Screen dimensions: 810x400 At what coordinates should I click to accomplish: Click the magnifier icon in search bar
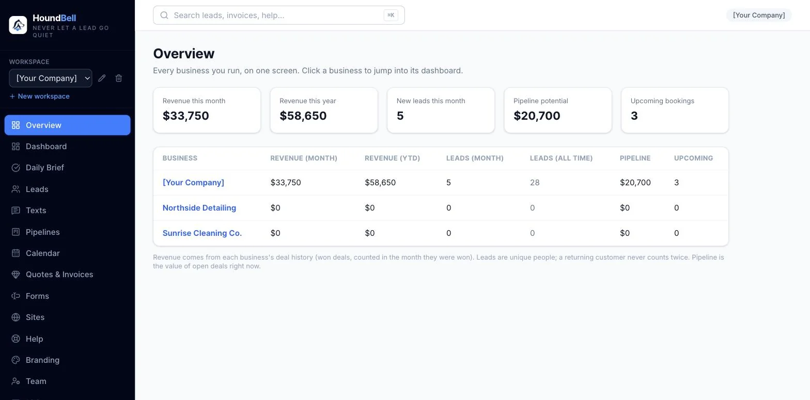tap(164, 15)
